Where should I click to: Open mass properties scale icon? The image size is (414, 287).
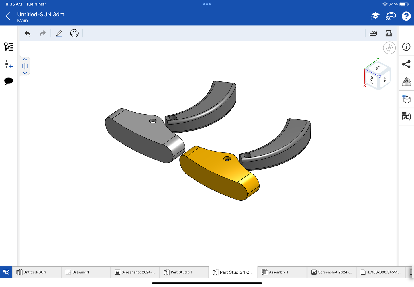tap(389, 33)
